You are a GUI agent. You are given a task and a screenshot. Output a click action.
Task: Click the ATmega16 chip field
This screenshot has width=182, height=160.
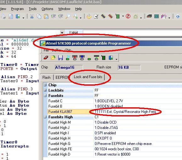click(69, 67)
